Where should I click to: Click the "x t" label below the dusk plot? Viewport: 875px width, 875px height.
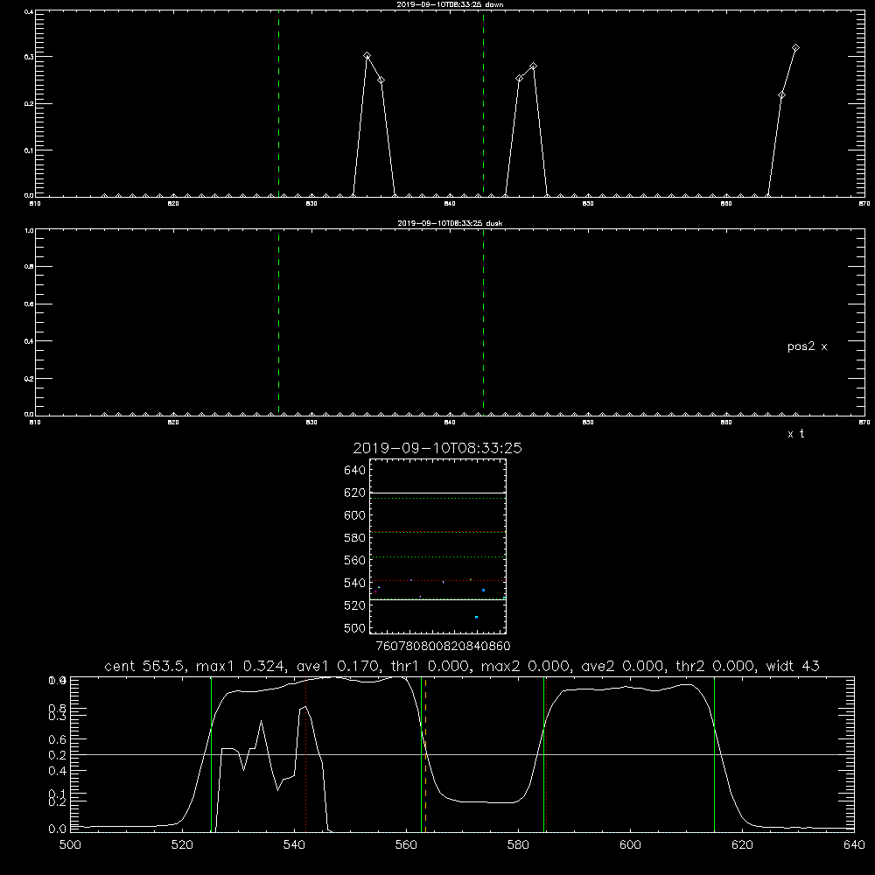pos(795,434)
